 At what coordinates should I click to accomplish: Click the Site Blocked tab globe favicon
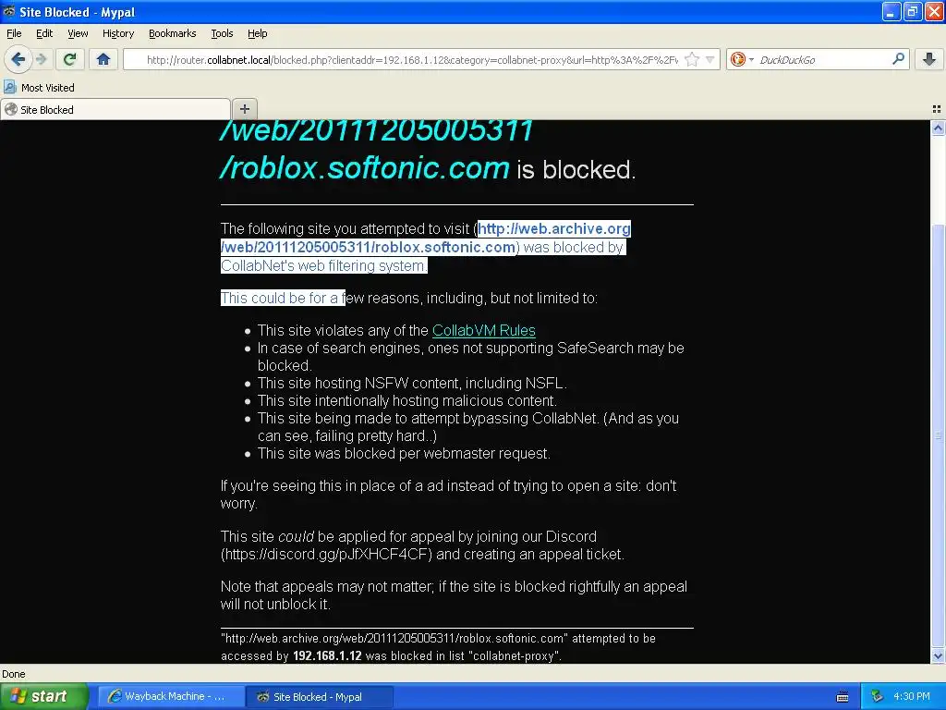click(x=11, y=109)
